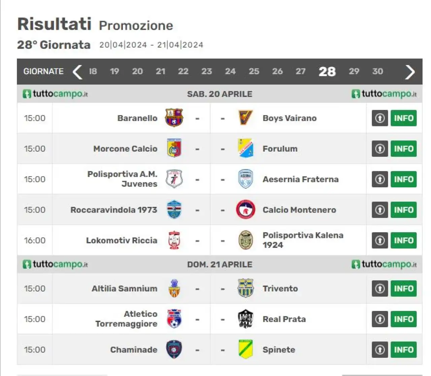Viewport: 431px width, 376px height.
Task: Open the Roccaravindola 1973 team link
Action: click(x=114, y=210)
